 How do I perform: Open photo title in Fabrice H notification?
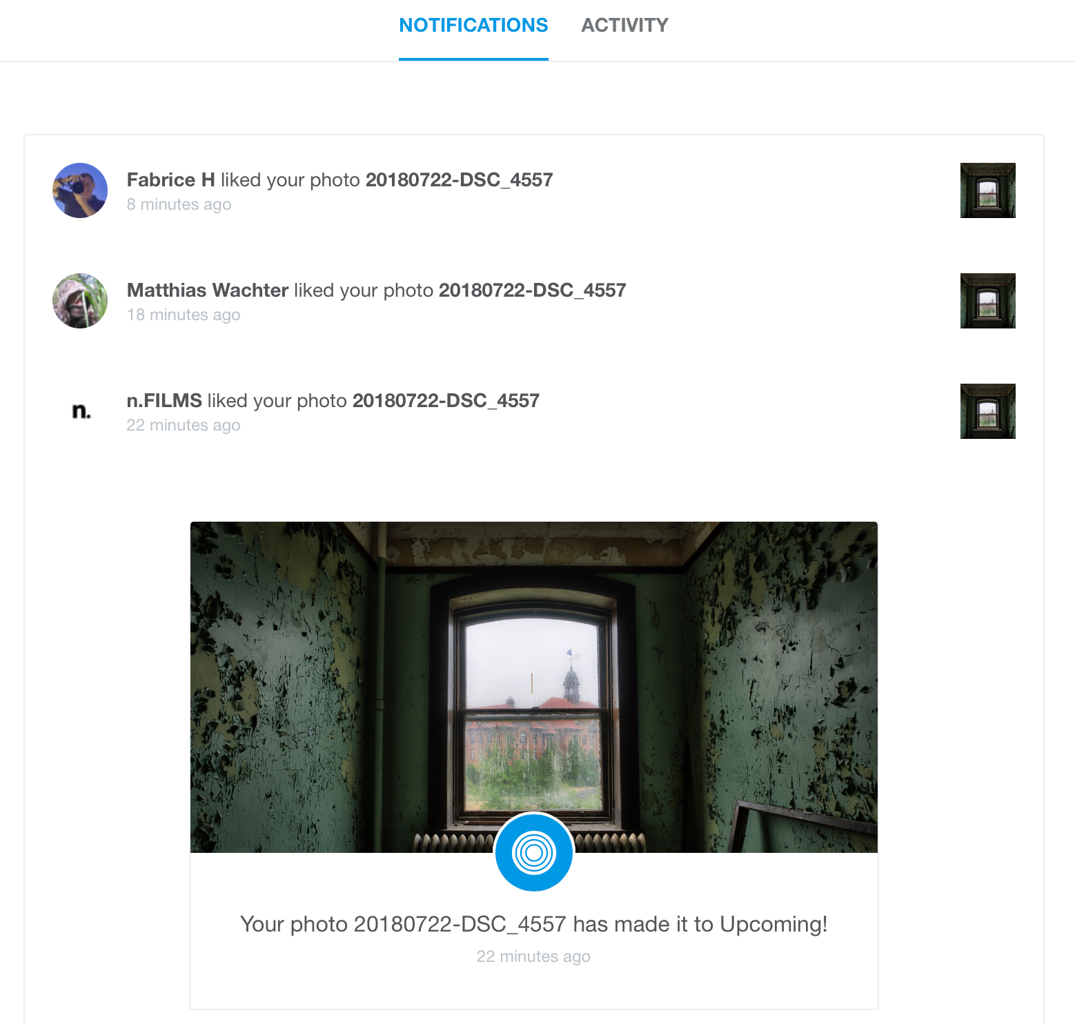459,180
